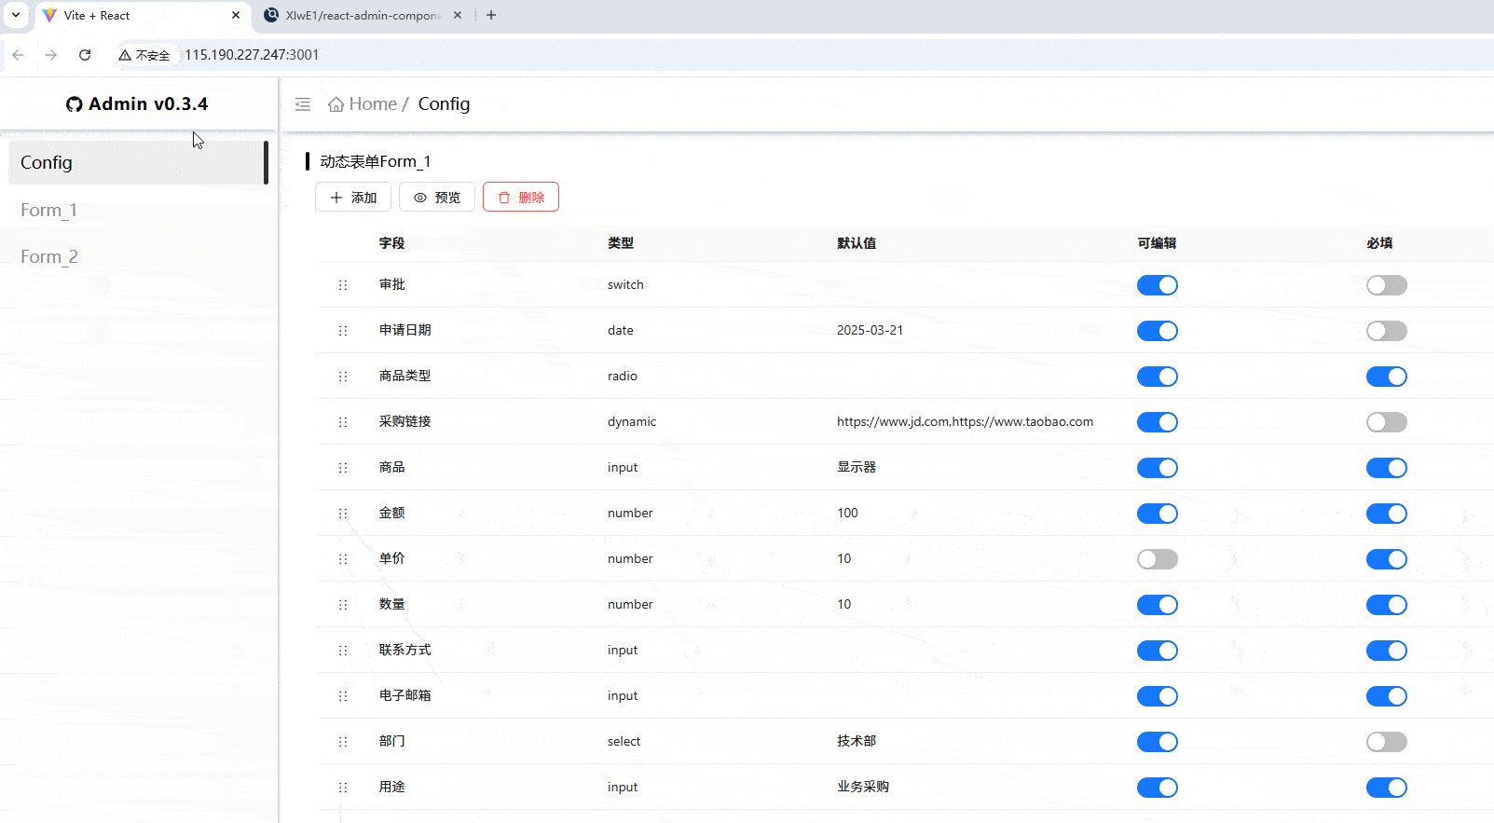Open the browser tab search dropdown
This screenshot has height=823, width=1494.
[16, 15]
